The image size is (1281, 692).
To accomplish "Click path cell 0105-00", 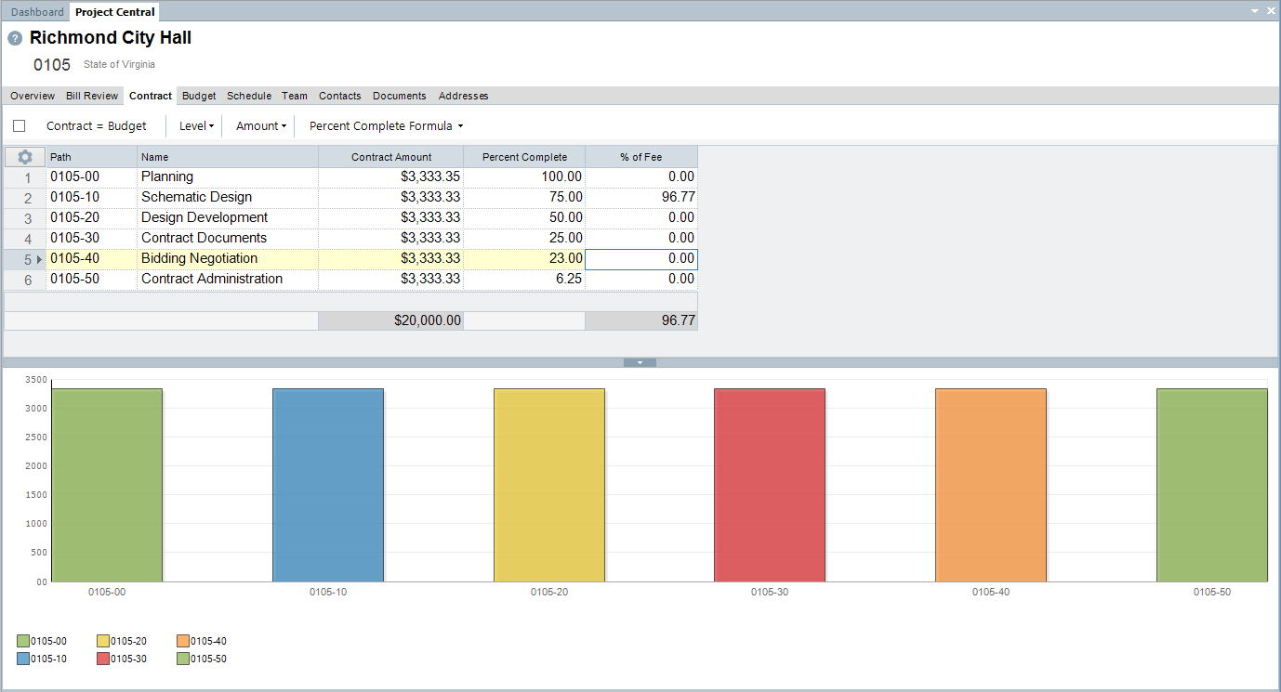I will [92, 177].
